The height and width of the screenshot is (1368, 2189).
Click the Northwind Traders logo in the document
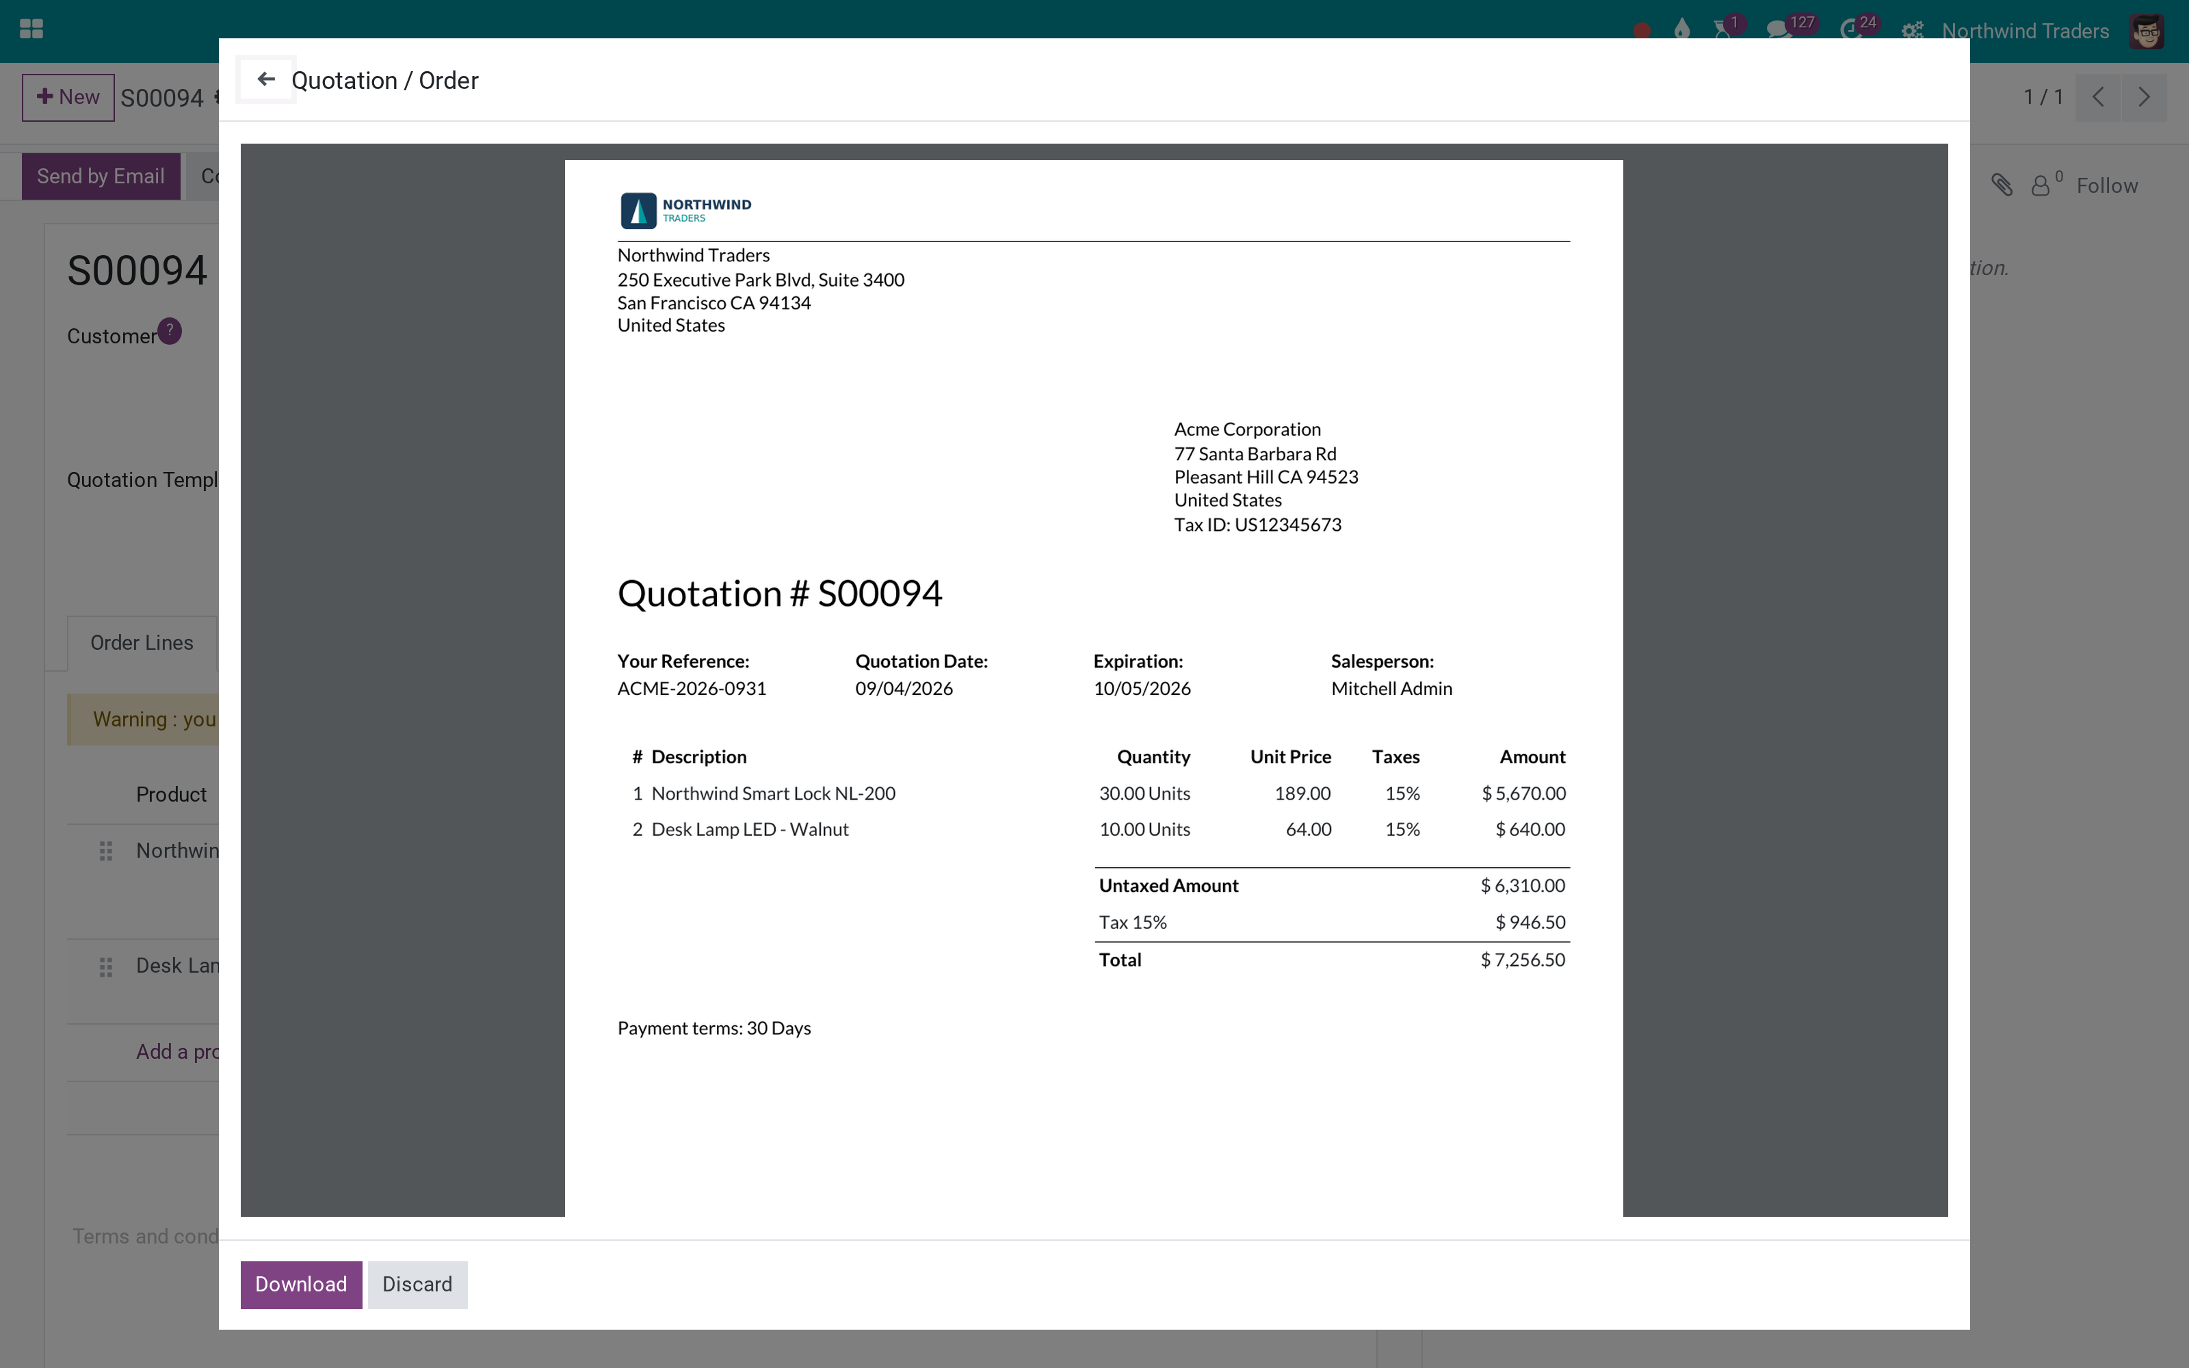tap(685, 210)
